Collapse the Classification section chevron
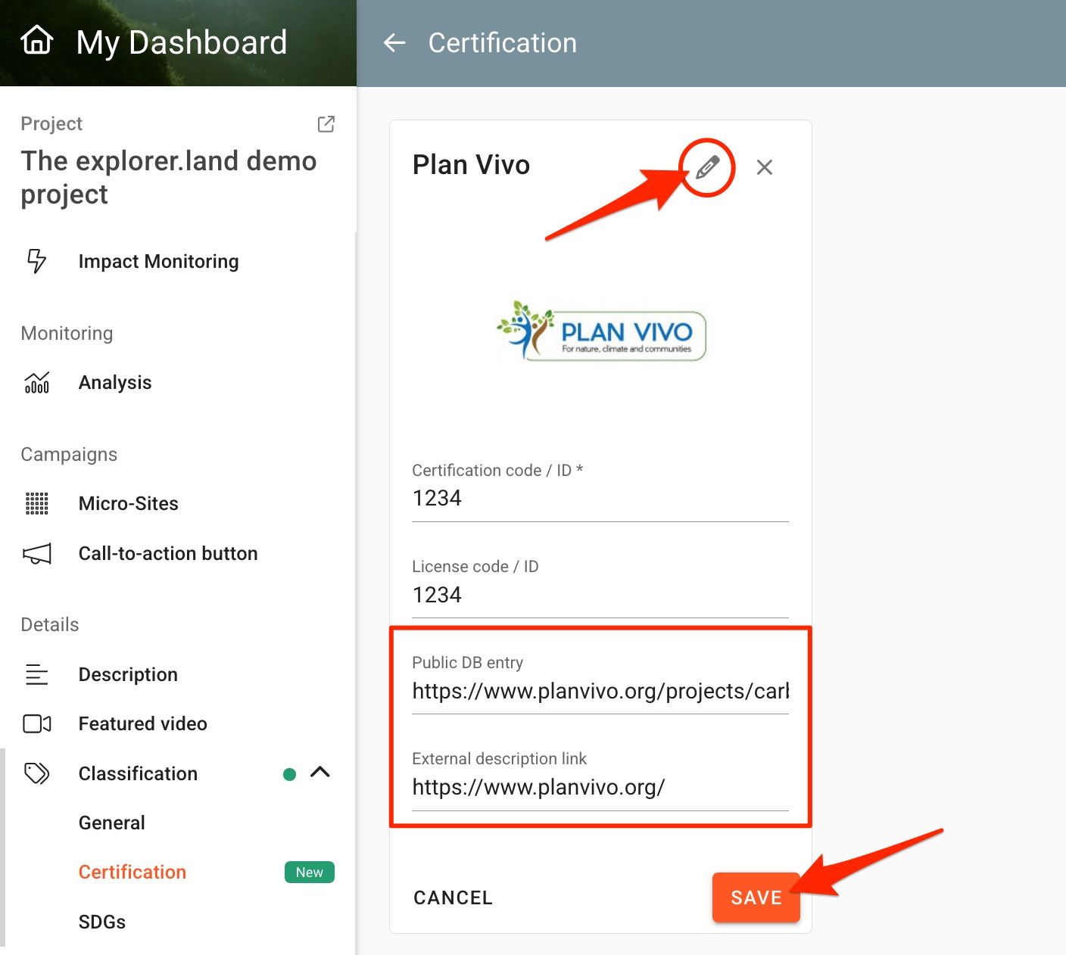1066x955 pixels. 320,773
